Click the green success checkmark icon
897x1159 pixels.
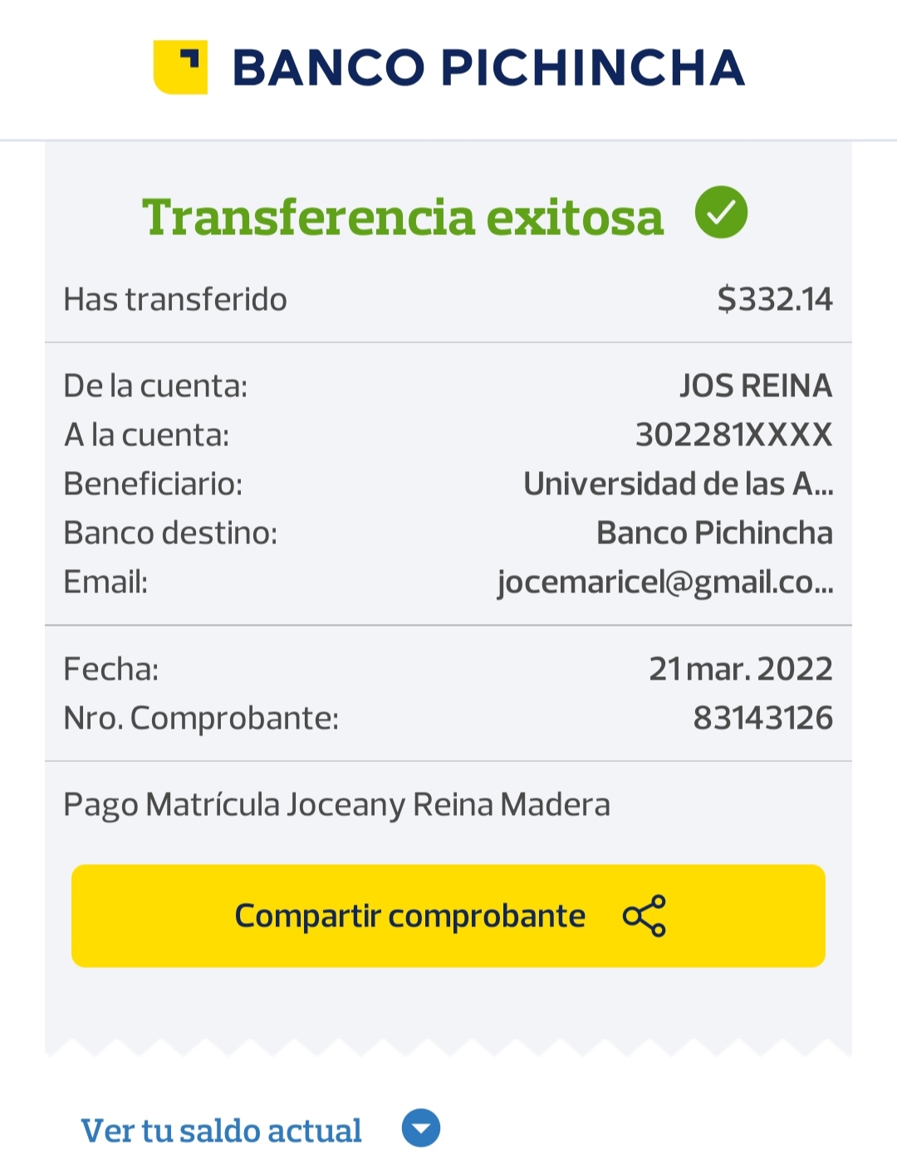point(721,213)
